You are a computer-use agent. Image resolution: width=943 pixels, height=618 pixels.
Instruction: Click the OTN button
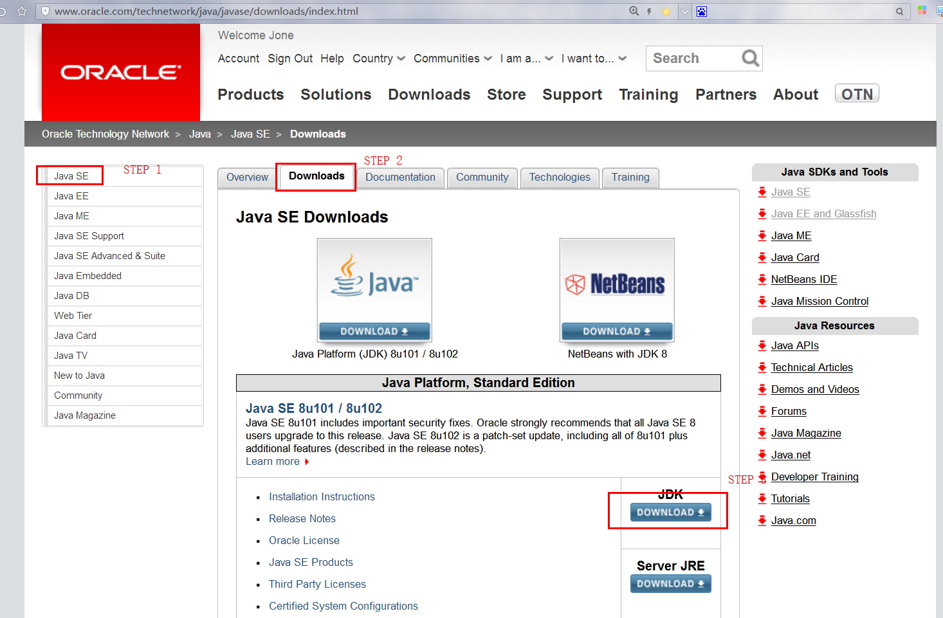(x=857, y=94)
